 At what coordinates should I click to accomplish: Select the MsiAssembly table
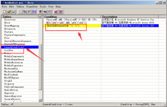pos(11,69)
